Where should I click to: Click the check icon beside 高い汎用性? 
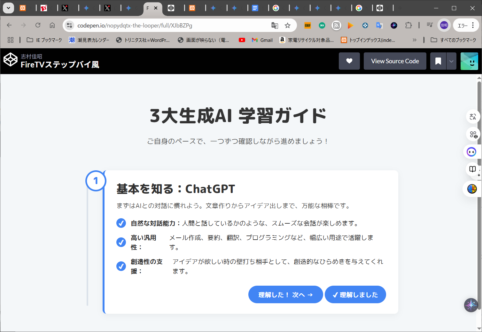pyautogui.click(x=121, y=242)
